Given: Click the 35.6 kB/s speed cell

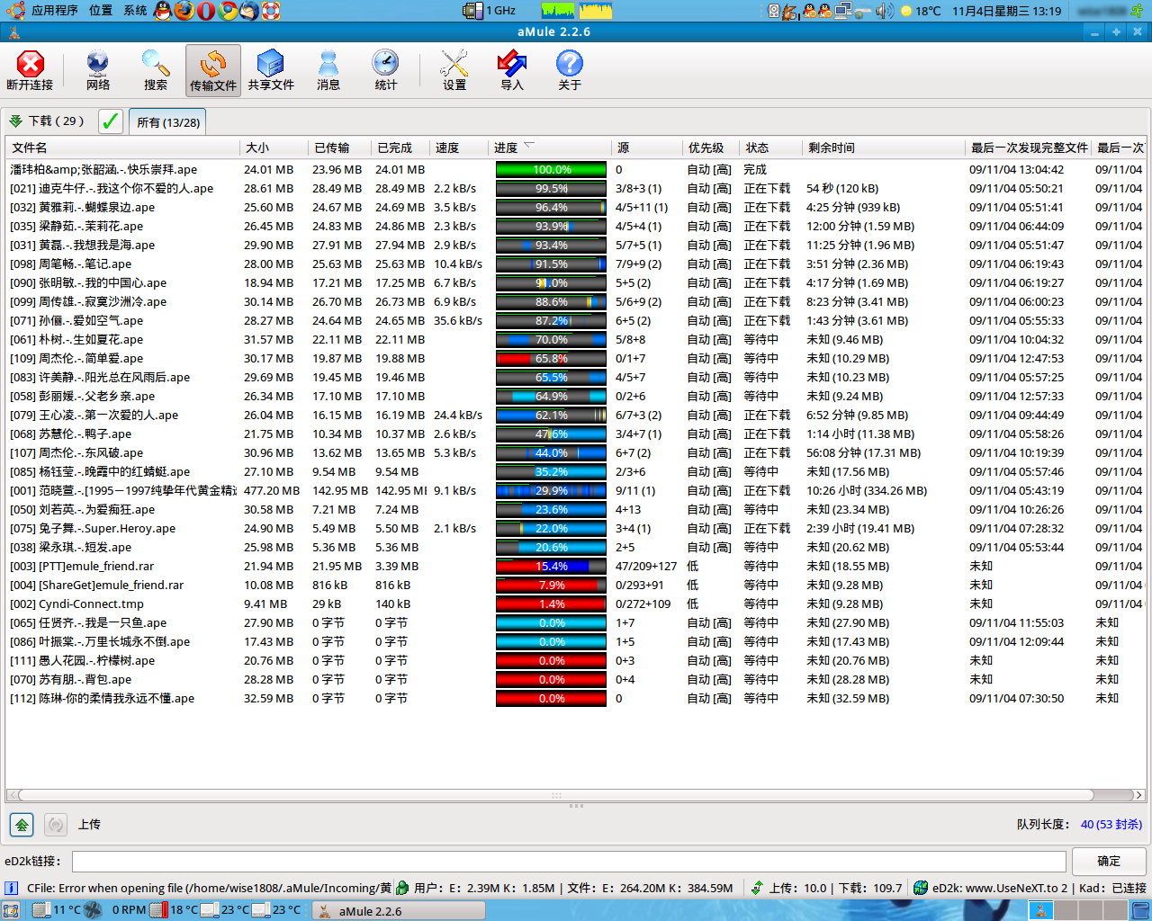Looking at the screenshot, I should click(x=458, y=320).
